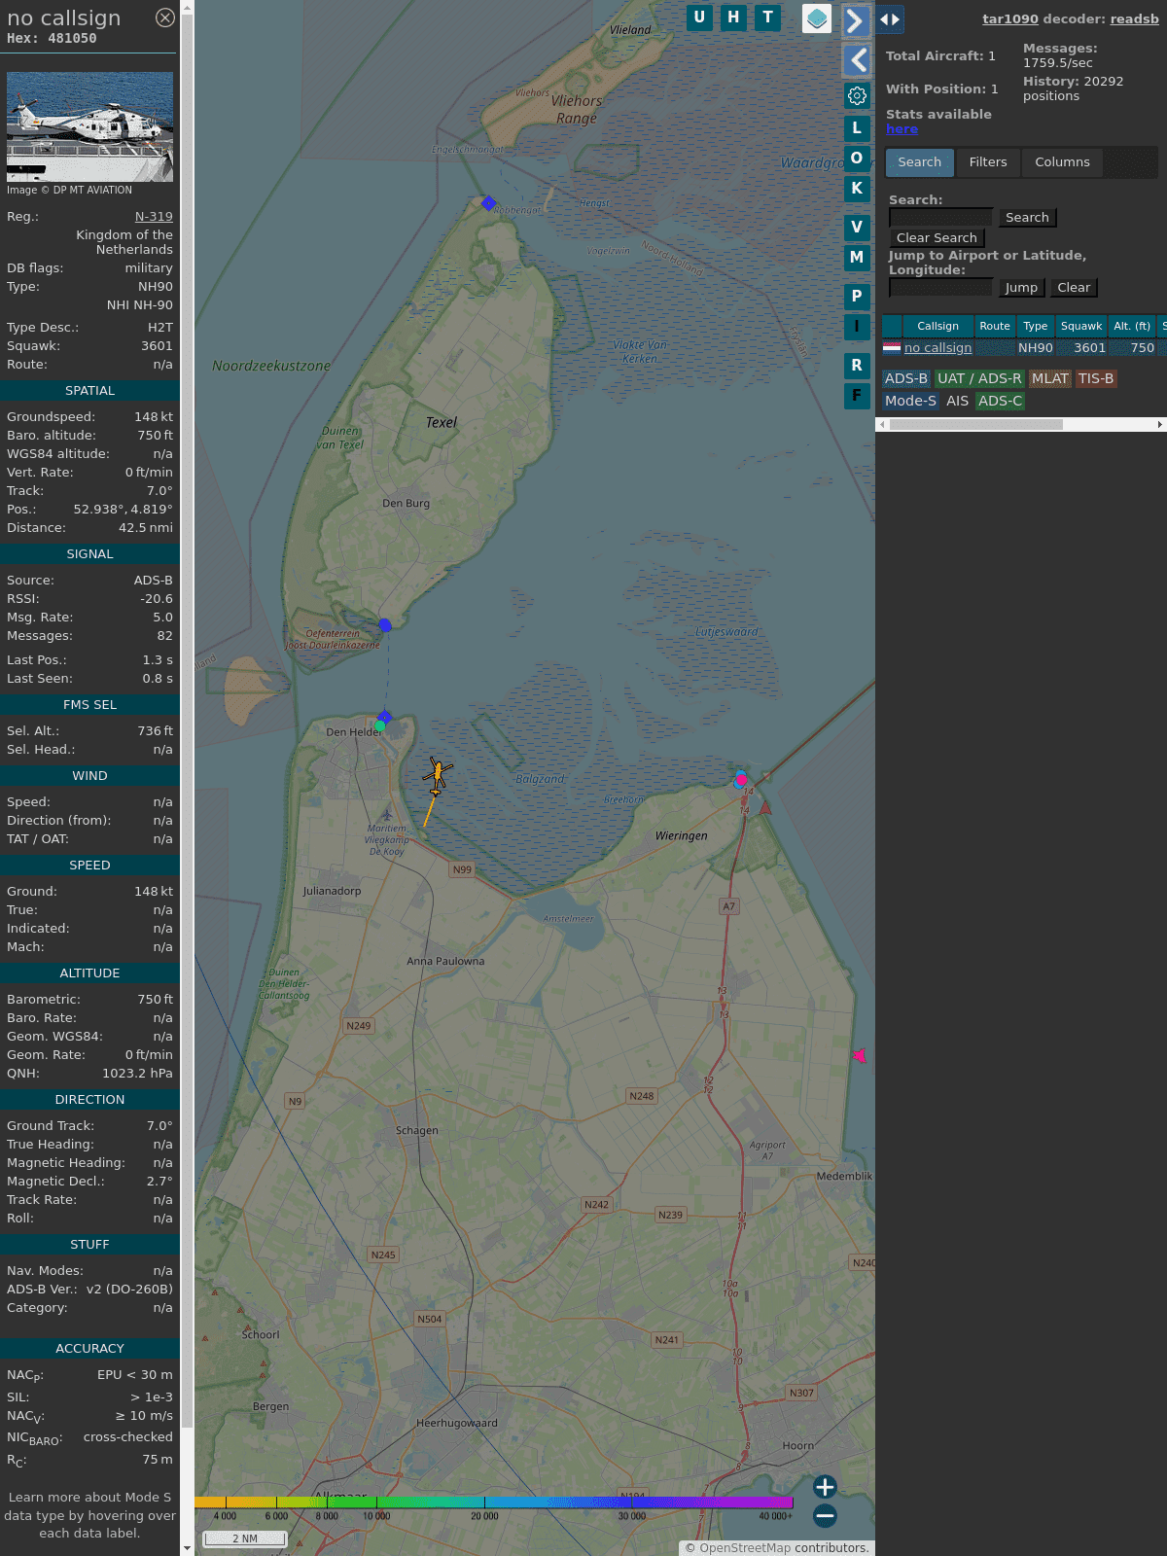Click the zoom out minus button
The image size is (1167, 1556).
point(825,1515)
